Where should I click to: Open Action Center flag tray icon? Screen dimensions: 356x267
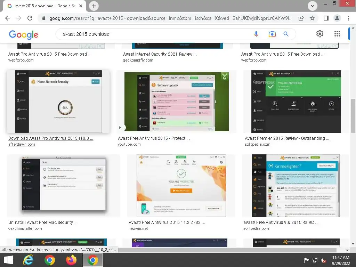(306, 260)
